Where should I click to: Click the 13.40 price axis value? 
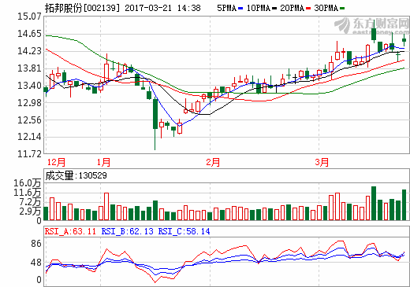click(29, 86)
